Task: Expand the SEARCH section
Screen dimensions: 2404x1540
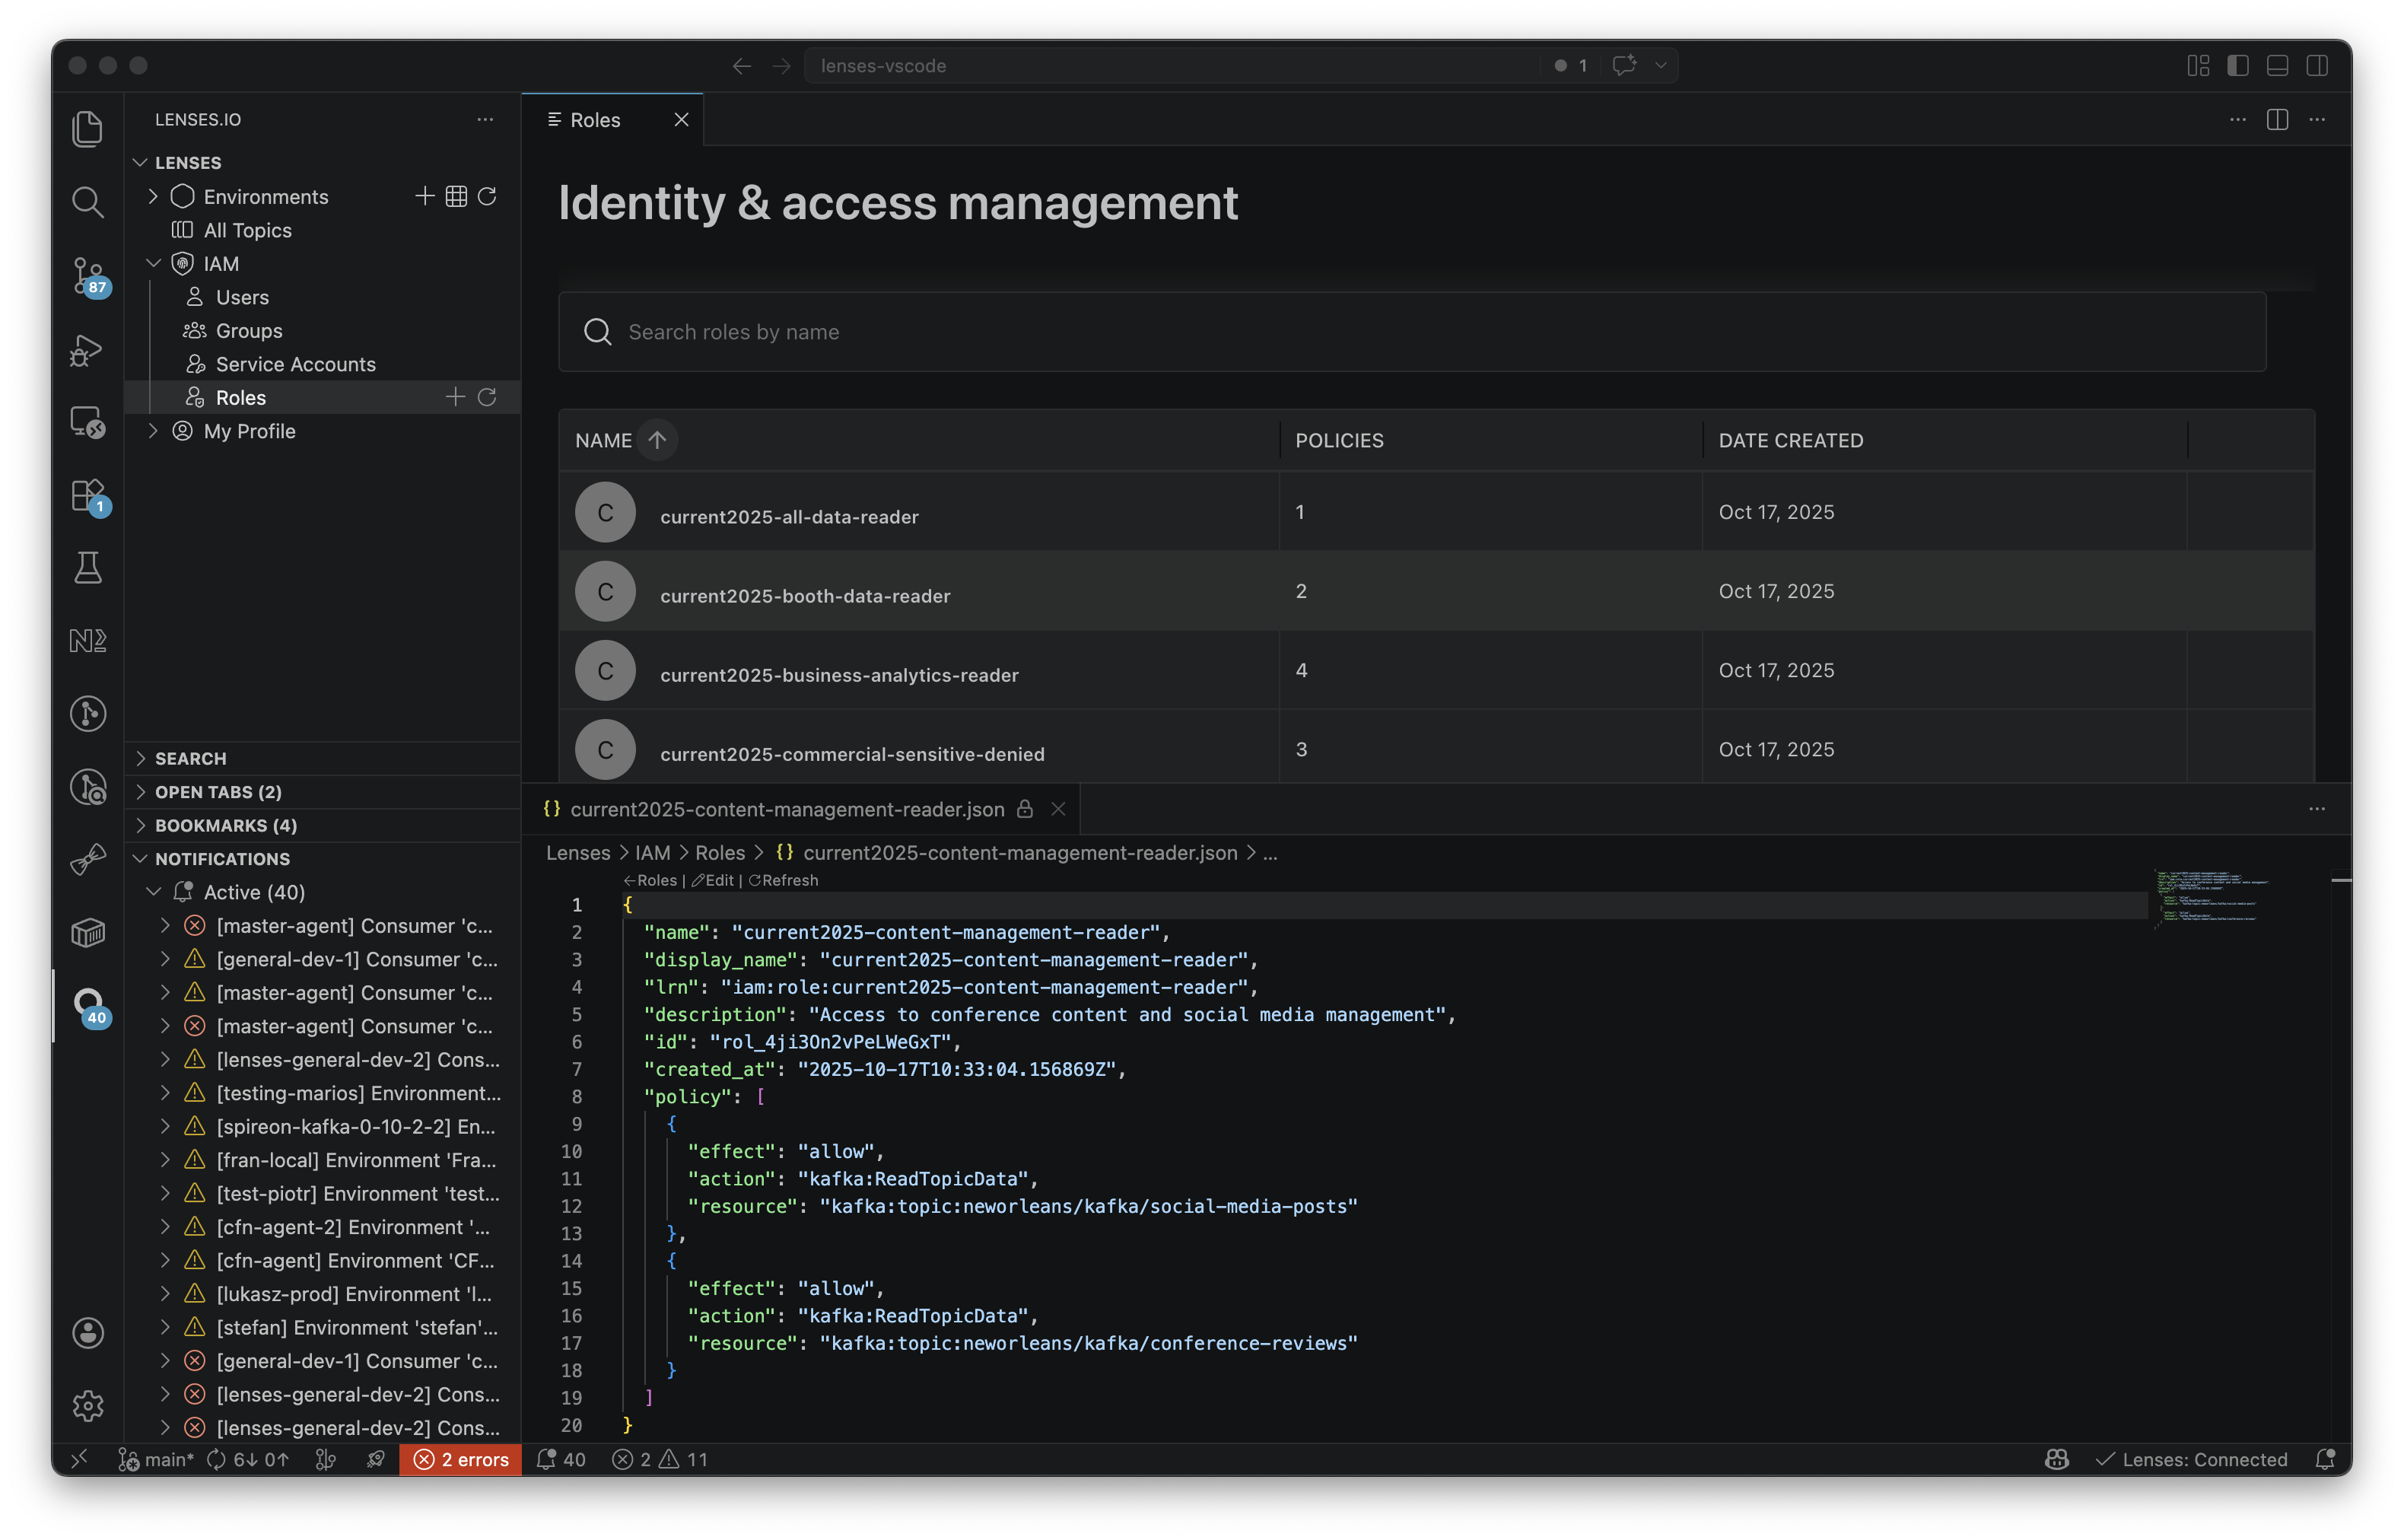Action: (x=322, y=758)
